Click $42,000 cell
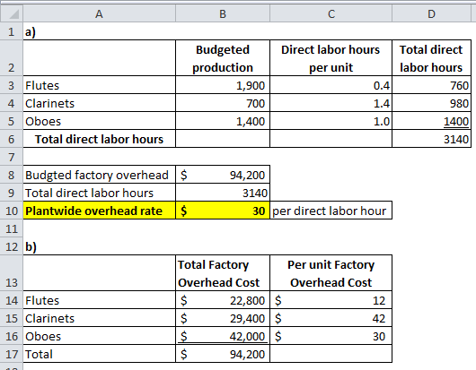 [223, 336]
